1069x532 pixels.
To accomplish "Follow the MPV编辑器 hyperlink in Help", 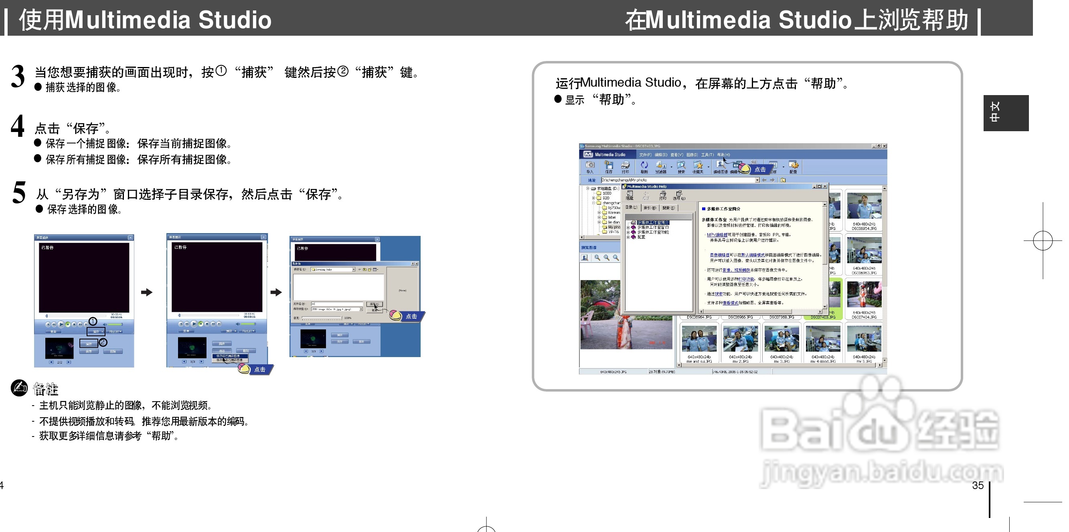I will [717, 235].
